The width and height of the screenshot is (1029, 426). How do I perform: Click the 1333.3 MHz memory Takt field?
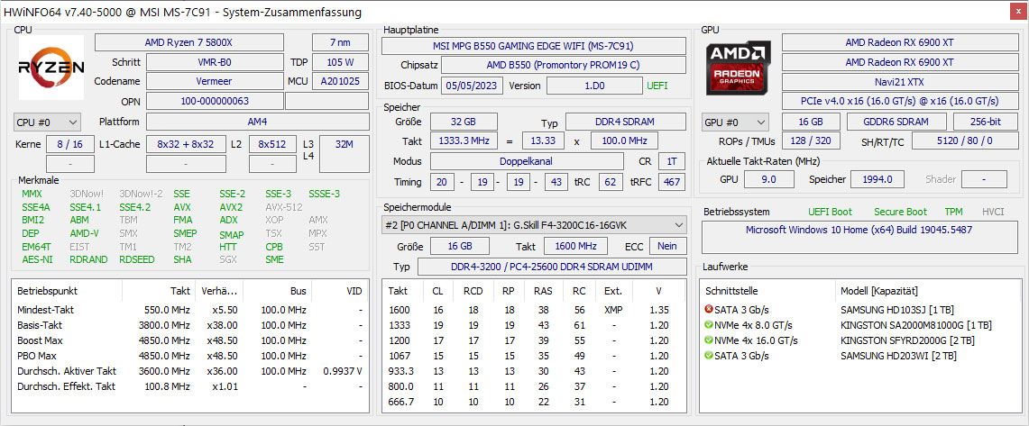click(x=464, y=140)
